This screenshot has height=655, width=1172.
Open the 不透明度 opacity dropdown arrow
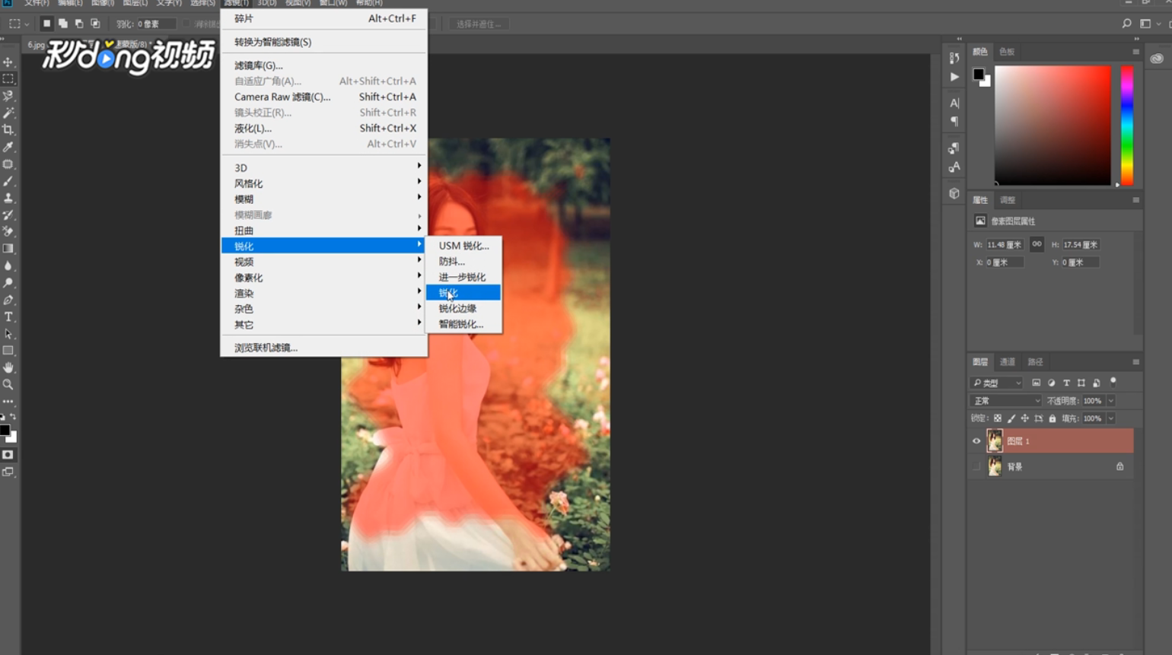point(1111,401)
